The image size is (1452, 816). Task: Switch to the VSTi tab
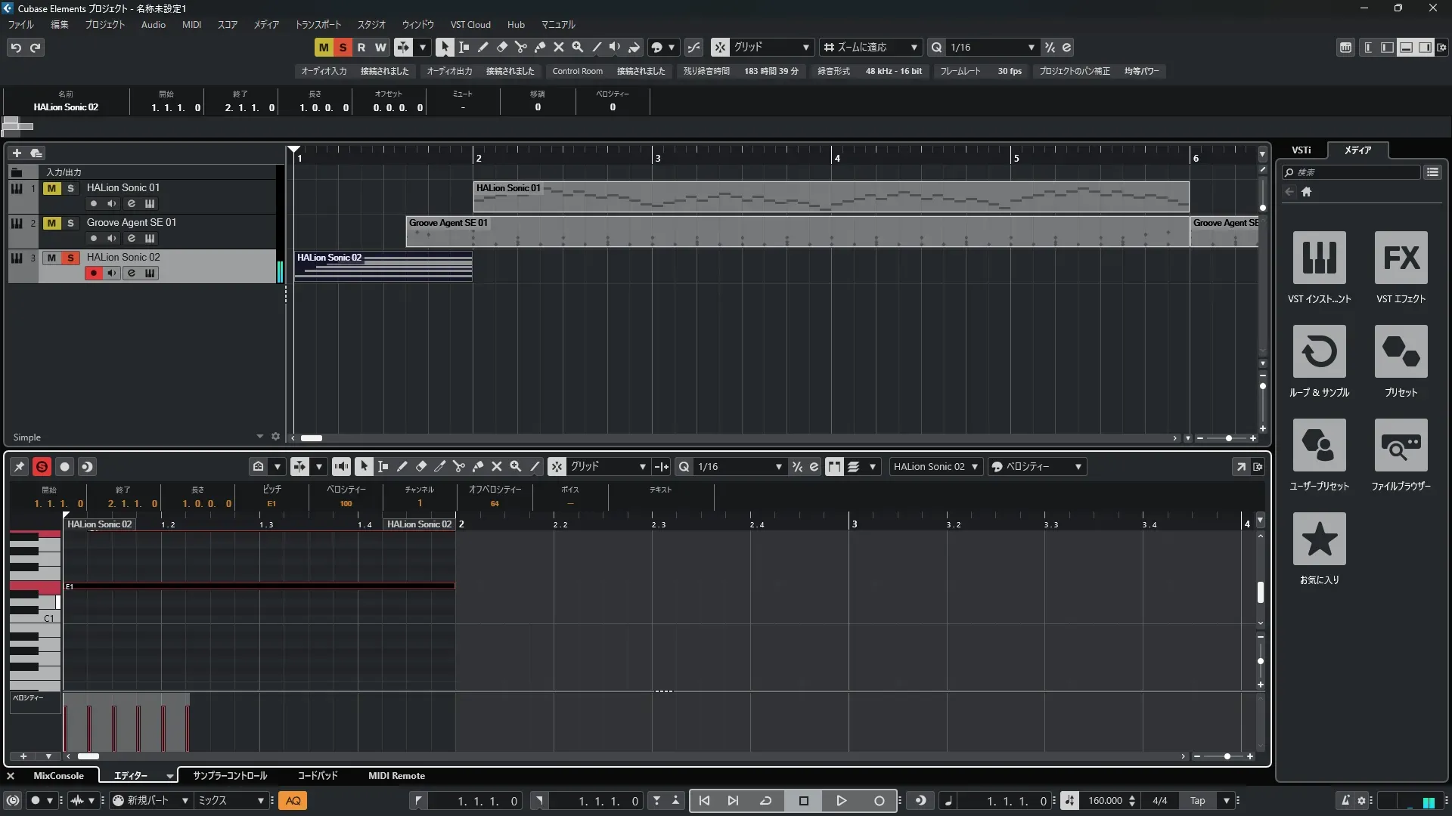[x=1301, y=150]
